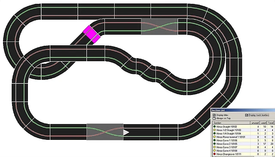Image resolution: width=275 pixels, height=157 pixels.
Task: Click the gray changeover section on bottom straight
Action: click(x=105, y=132)
